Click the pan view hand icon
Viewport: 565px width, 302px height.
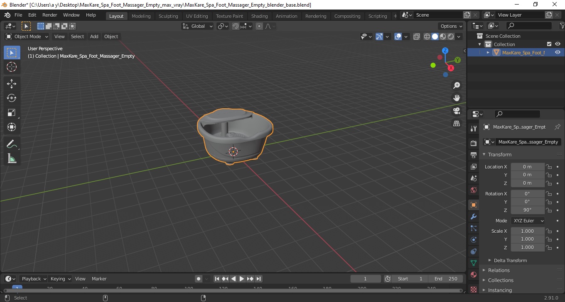pyautogui.click(x=457, y=98)
